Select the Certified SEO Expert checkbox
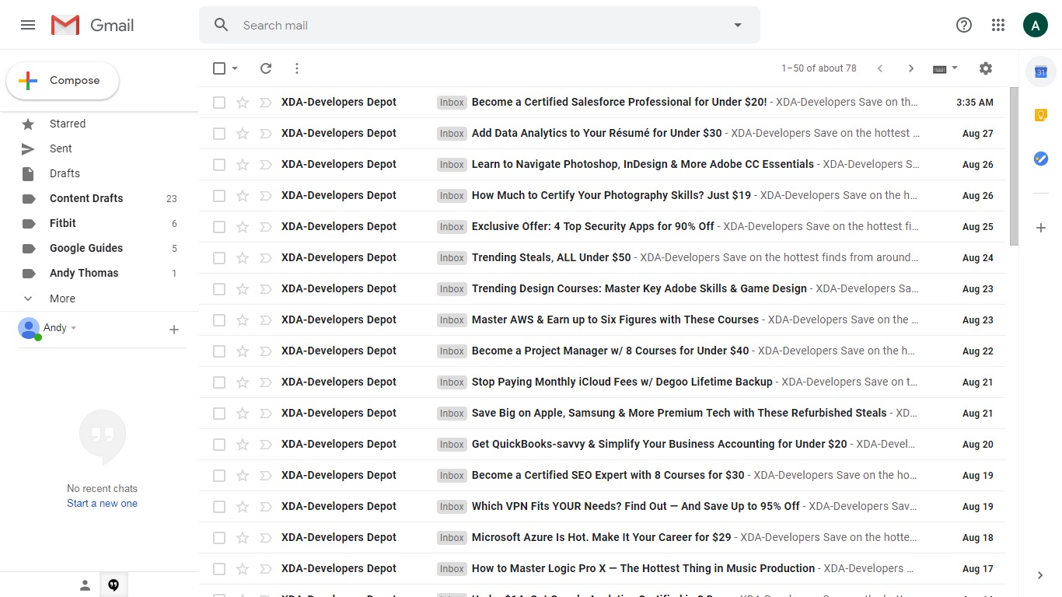Screen dimensions: 1062x597 (219, 475)
